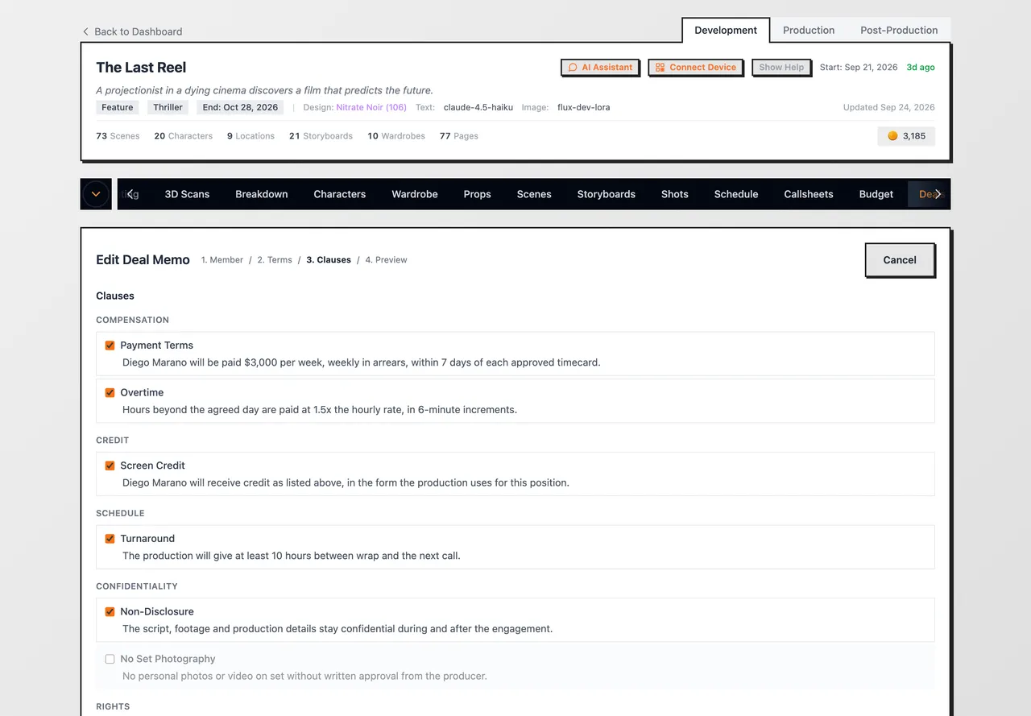1031x716 pixels.
Task: Click the 3,185 credits badge
Action: [x=906, y=136]
